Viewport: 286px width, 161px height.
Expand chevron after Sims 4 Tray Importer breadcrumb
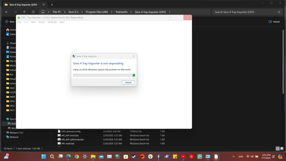coord(170,12)
